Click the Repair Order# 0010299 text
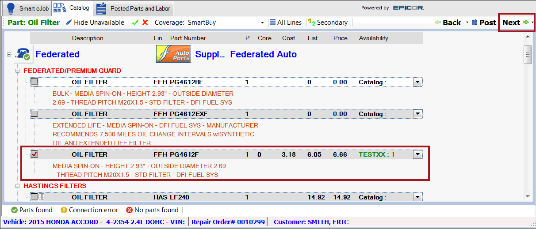 pos(228,222)
